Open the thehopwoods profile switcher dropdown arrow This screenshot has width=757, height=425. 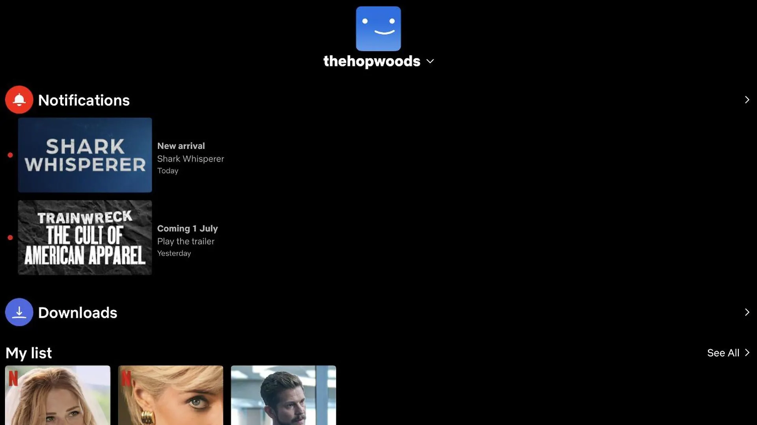coord(430,61)
